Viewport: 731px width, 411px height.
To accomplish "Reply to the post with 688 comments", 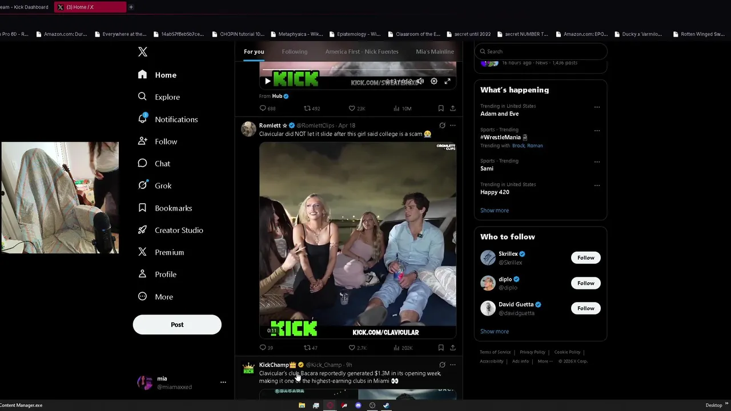I will [x=267, y=108].
